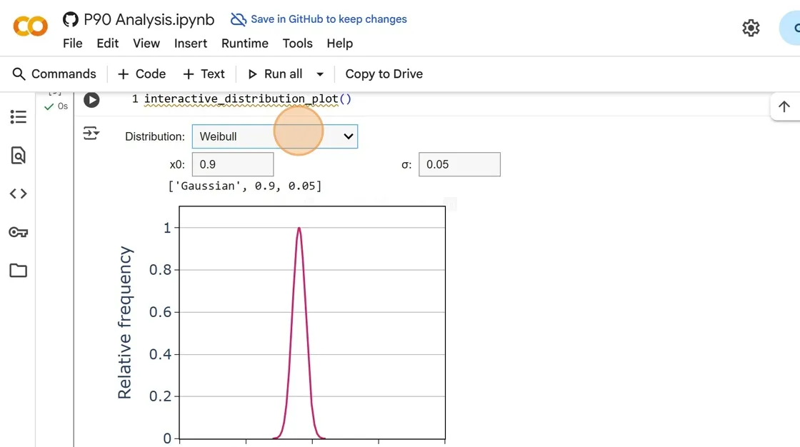Expand the Run all dropdown arrow
Screen dimensions: 800x447
pyautogui.click(x=320, y=74)
